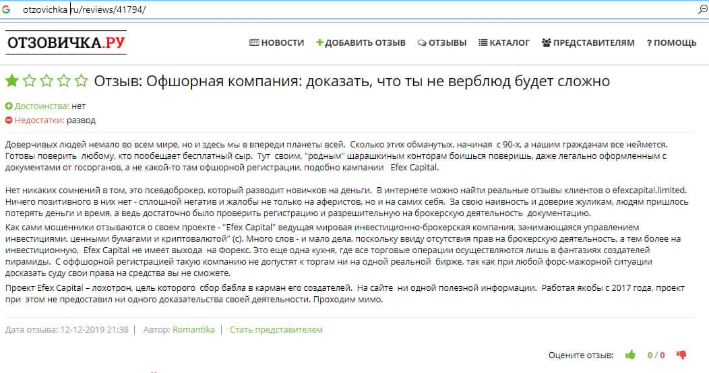The height and width of the screenshot is (373, 709).
Task: Like the review with green thumbs-up
Action: pyautogui.click(x=630, y=355)
